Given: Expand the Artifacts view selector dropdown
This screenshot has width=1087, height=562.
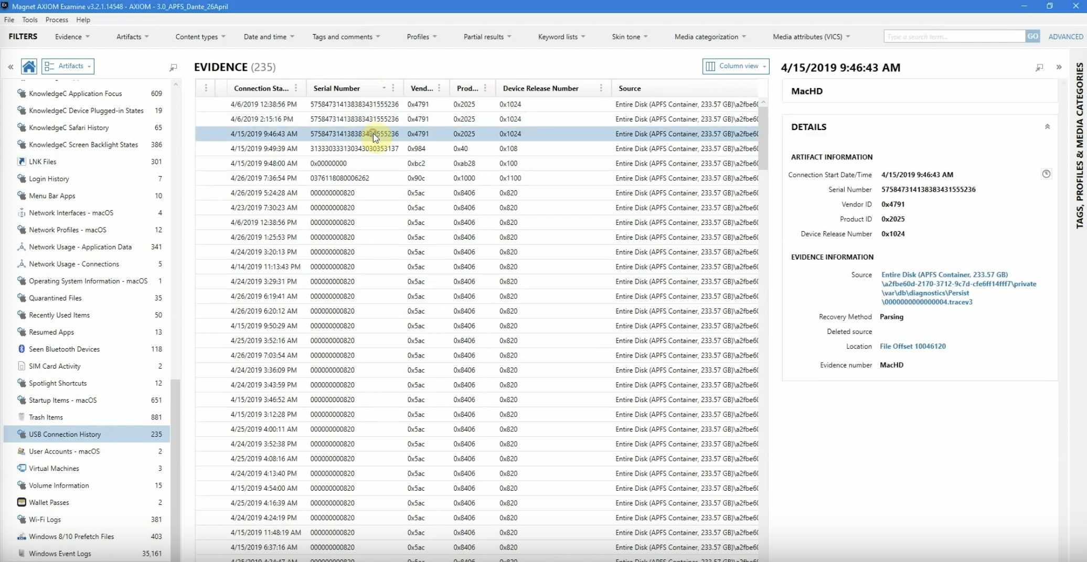Looking at the screenshot, I should (x=68, y=66).
